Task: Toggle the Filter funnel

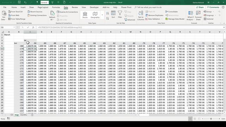Action: (120, 14)
